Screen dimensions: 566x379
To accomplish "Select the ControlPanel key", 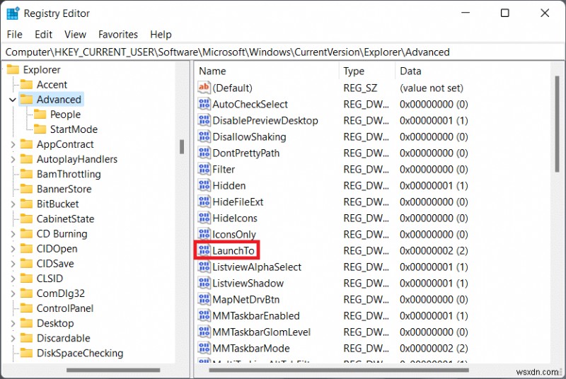I will (x=65, y=308).
